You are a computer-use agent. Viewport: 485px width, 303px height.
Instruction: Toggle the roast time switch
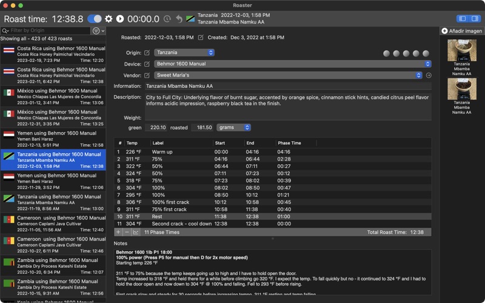click(x=95, y=19)
